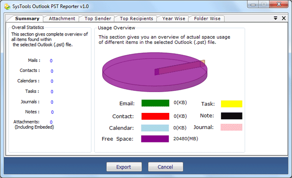Screen dimensions: 292x178
Task: Click the Notes count value
Action: [x=52, y=112]
